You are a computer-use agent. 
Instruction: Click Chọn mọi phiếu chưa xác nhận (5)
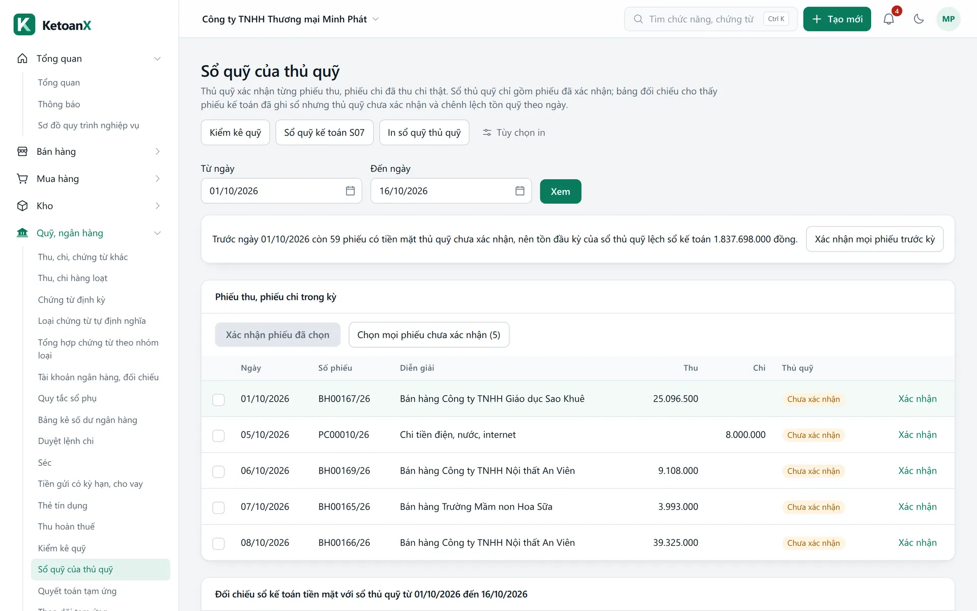[428, 335]
